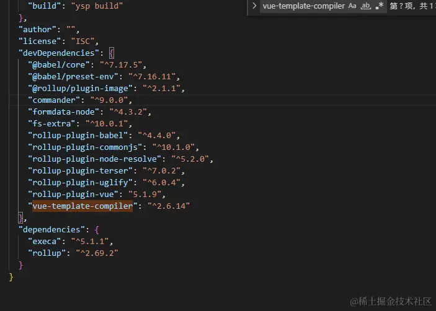Click the "author" key
This screenshot has width=436, height=311.
click(37, 30)
